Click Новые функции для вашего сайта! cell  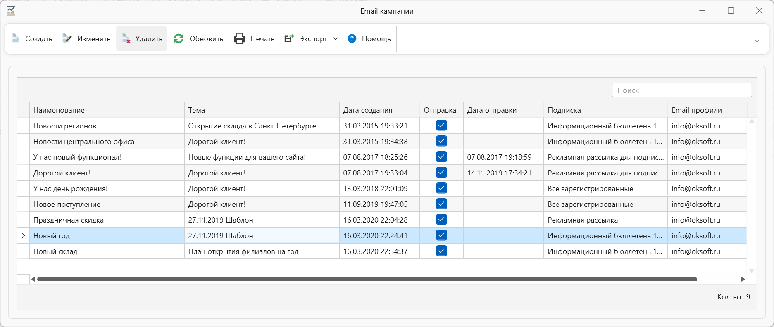tap(262, 157)
